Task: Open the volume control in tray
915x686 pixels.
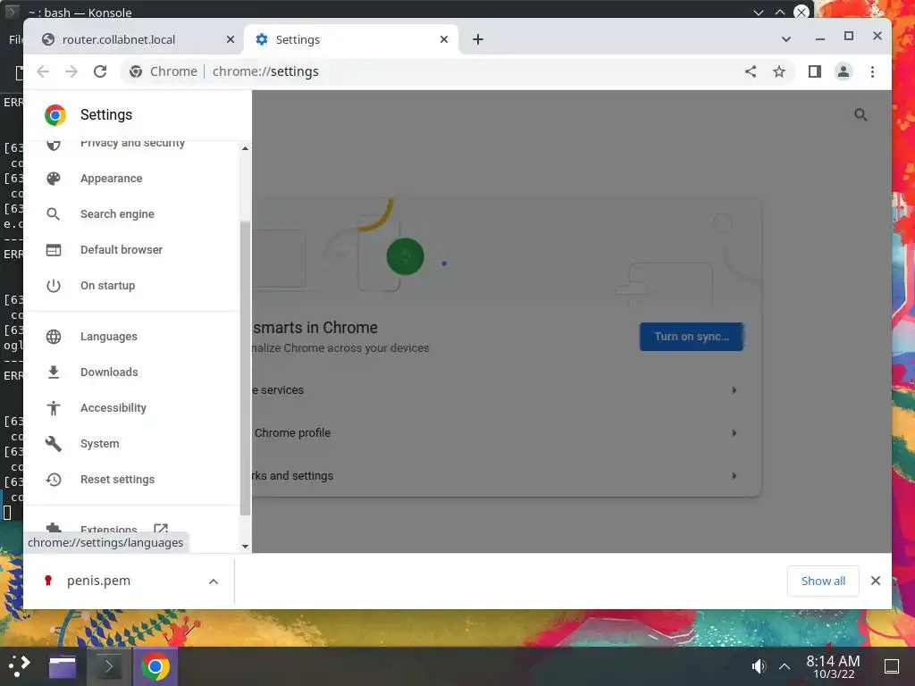Action: click(758, 666)
